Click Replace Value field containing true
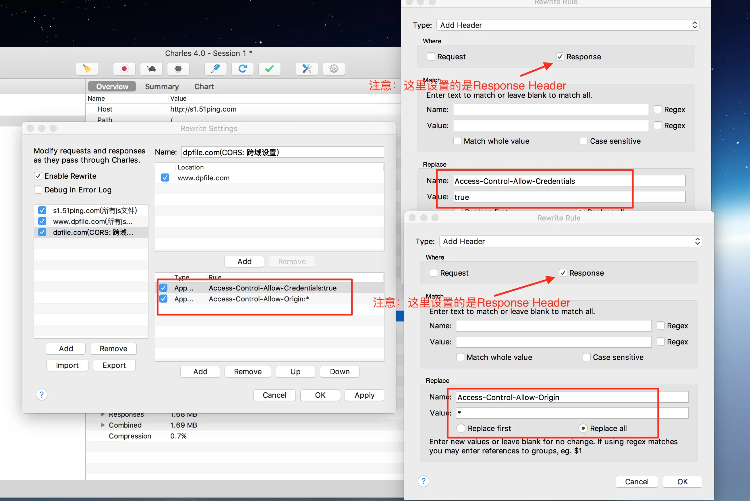Image resolution: width=750 pixels, height=501 pixels. tap(569, 197)
